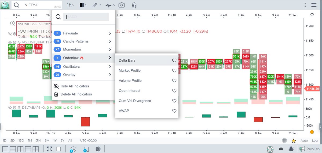Image resolution: width=322 pixels, height=153 pixels.
Task: Open DELTABARS indicator settings gear
Action: point(14,108)
